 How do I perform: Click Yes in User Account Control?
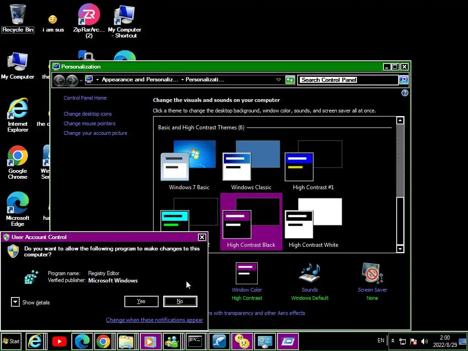141,302
